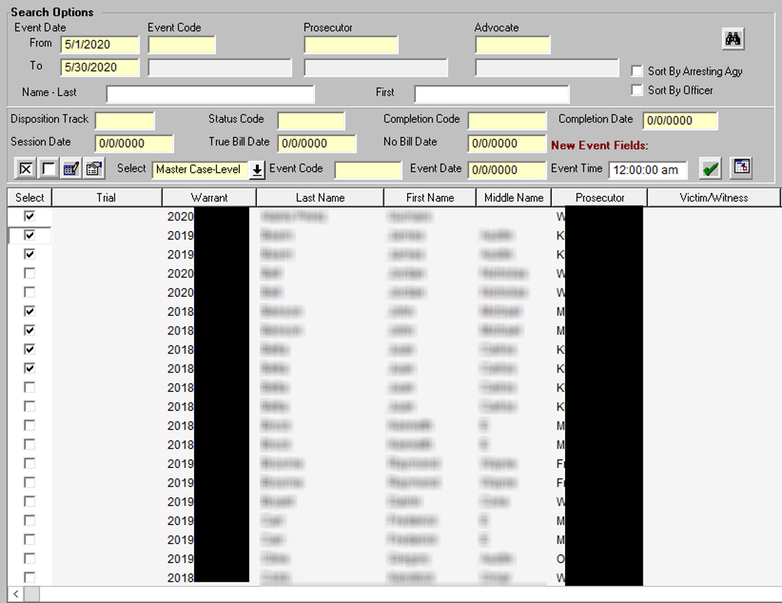
Task: Check the 2018 row with prosecutor W
Action: (30, 578)
